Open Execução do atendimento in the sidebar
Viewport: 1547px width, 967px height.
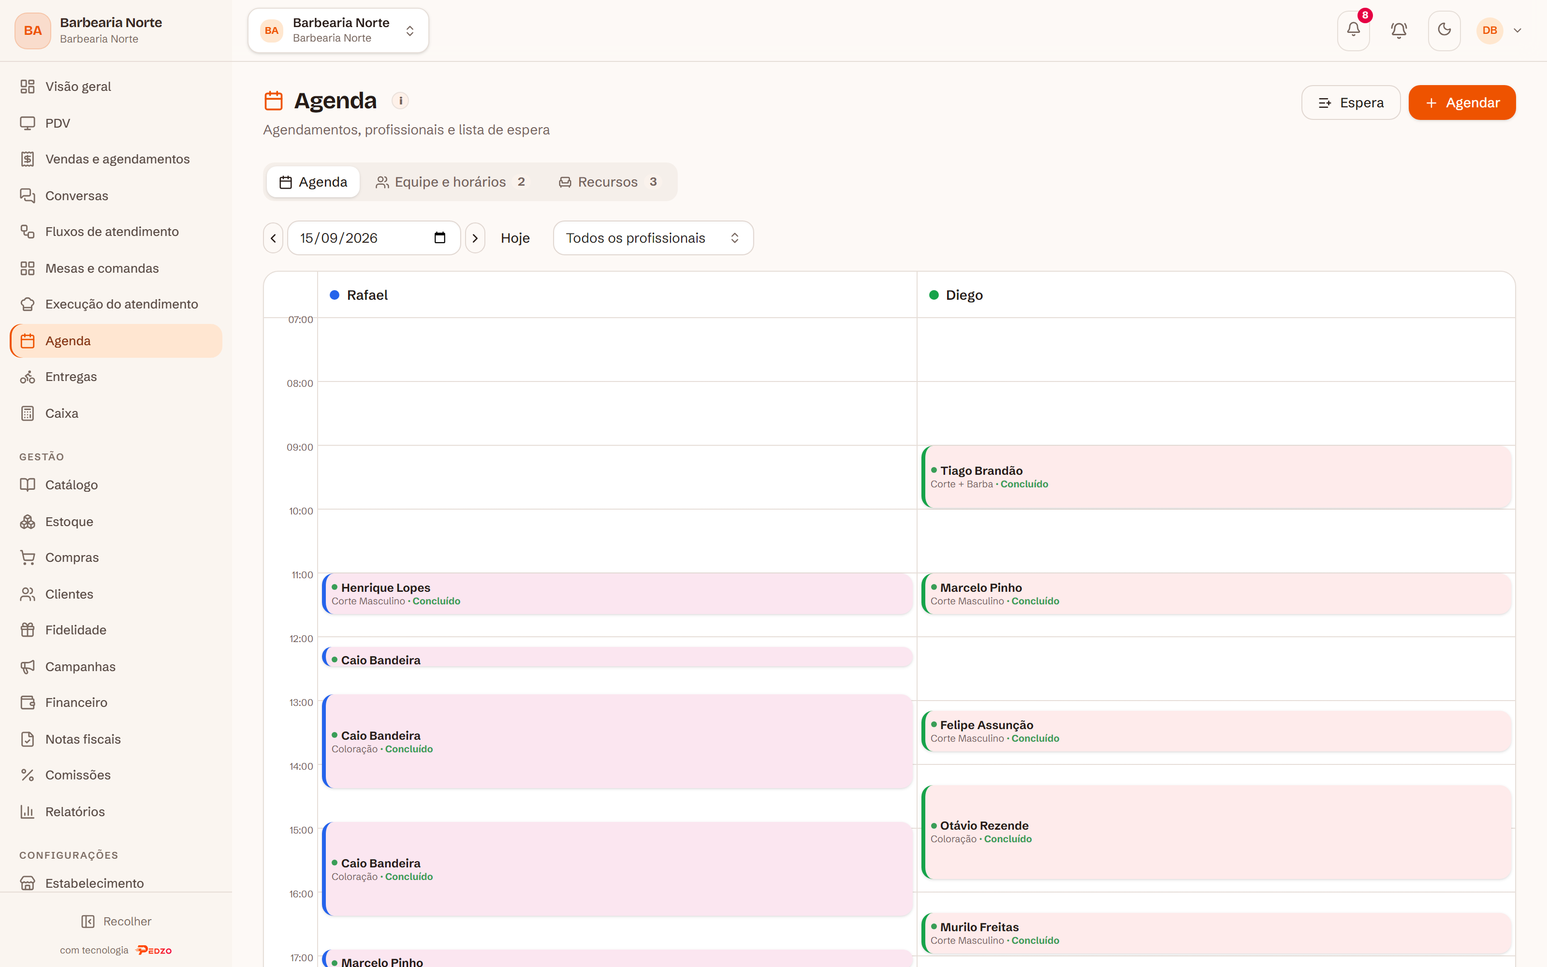pyautogui.click(x=116, y=304)
